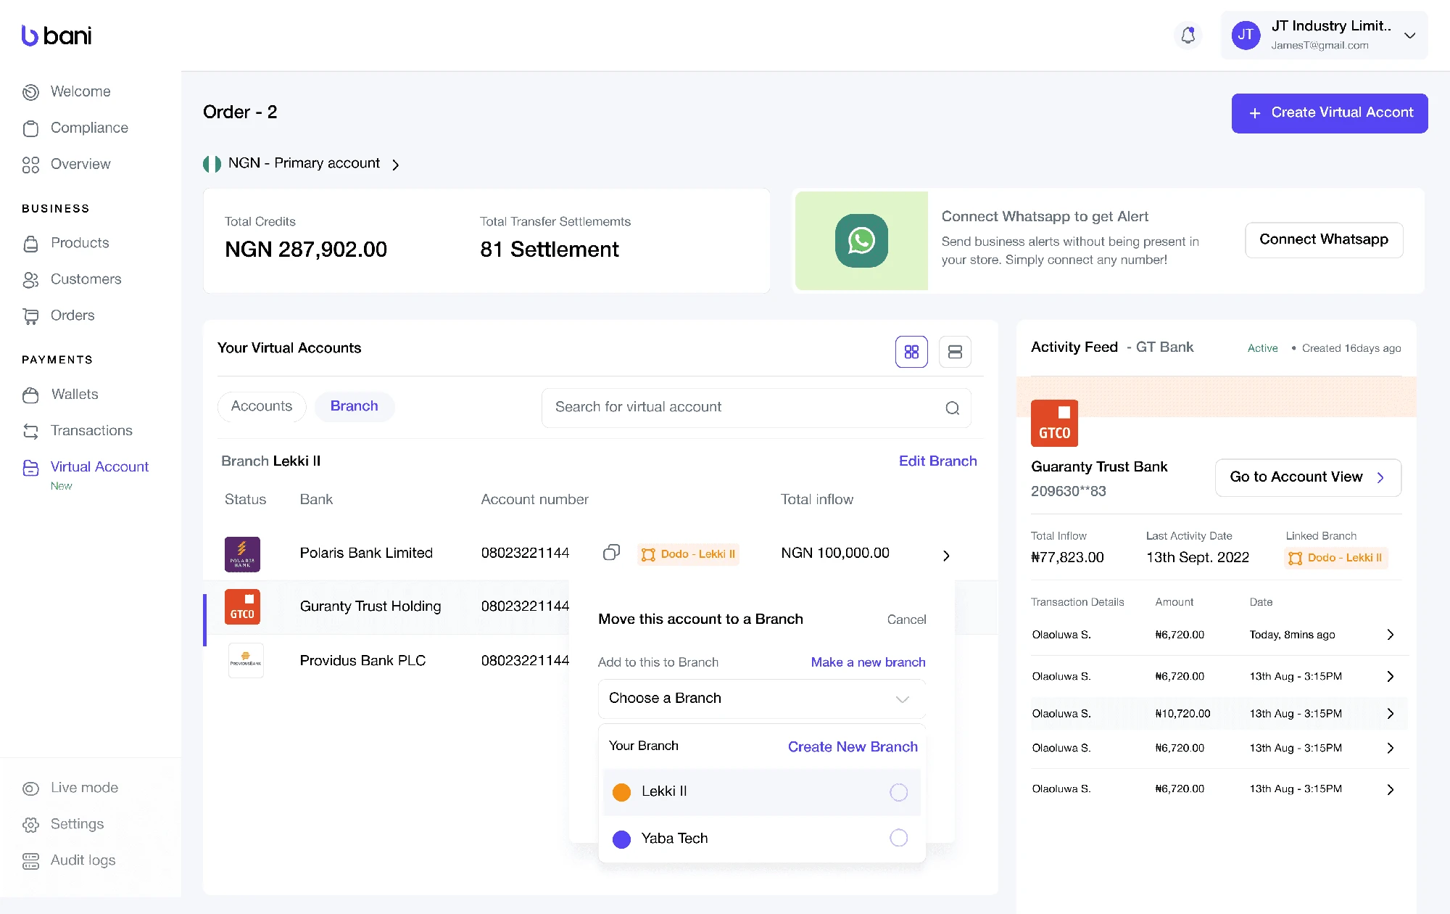
Task: Click the NGN 100,000.00 total inflow value
Action: pos(835,553)
